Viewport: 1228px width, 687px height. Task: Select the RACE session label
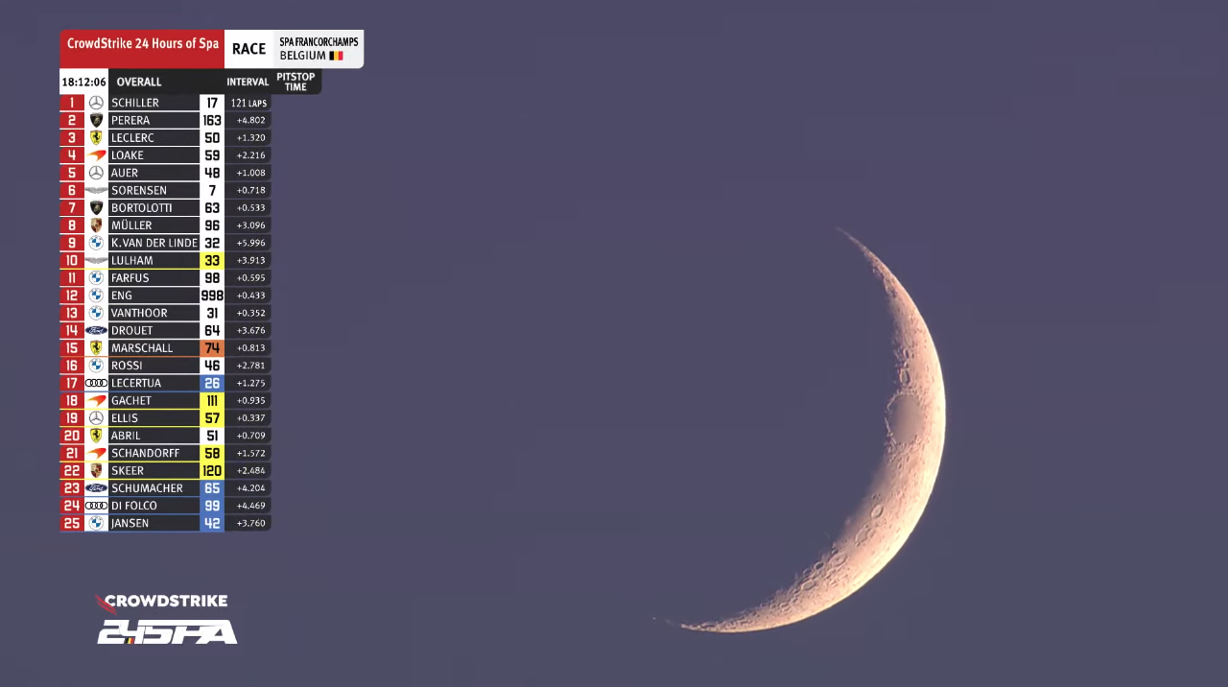click(248, 49)
